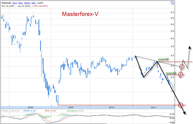Click the solid downward arrow head
This screenshot has width=193, height=124.
click(184, 113)
